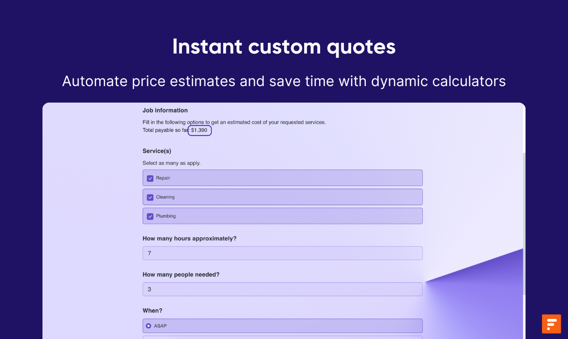This screenshot has height=339, width=568.
Task: Click the "Automate price estimates" subtitle text
Action: coord(284,81)
